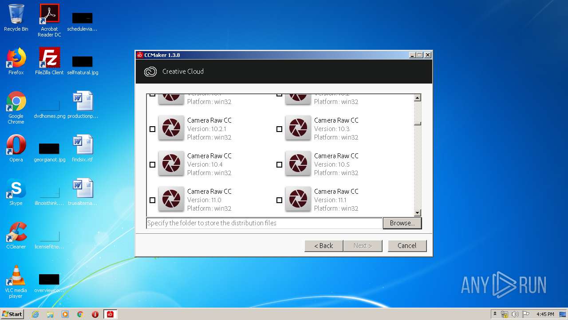Image resolution: width=568 pixels, height=320 pixels.
Task: Open Windows Media Player from the taskbar
Action: 65,314
